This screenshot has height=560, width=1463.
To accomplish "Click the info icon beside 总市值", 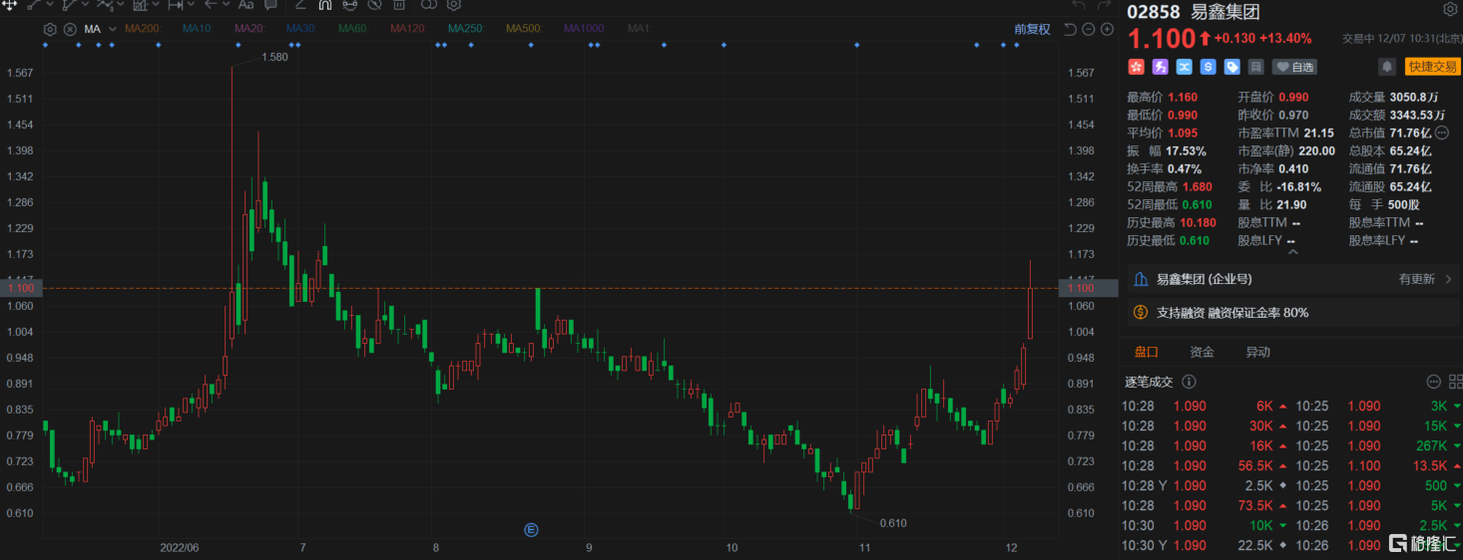I will tap(1443, 133).
